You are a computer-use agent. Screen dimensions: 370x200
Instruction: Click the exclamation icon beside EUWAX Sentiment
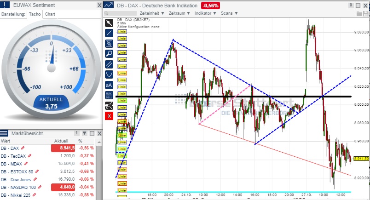coord(5,5)
